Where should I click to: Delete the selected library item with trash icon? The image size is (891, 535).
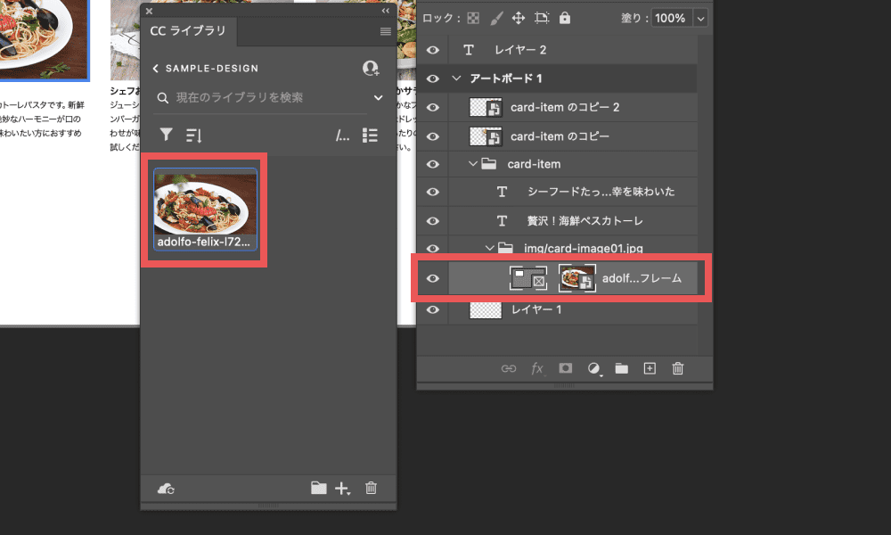(372, 488)
